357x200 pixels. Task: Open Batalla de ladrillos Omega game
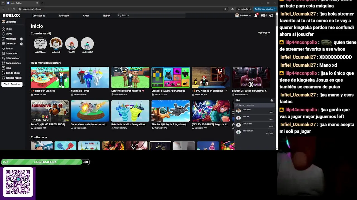coord(130,111)
